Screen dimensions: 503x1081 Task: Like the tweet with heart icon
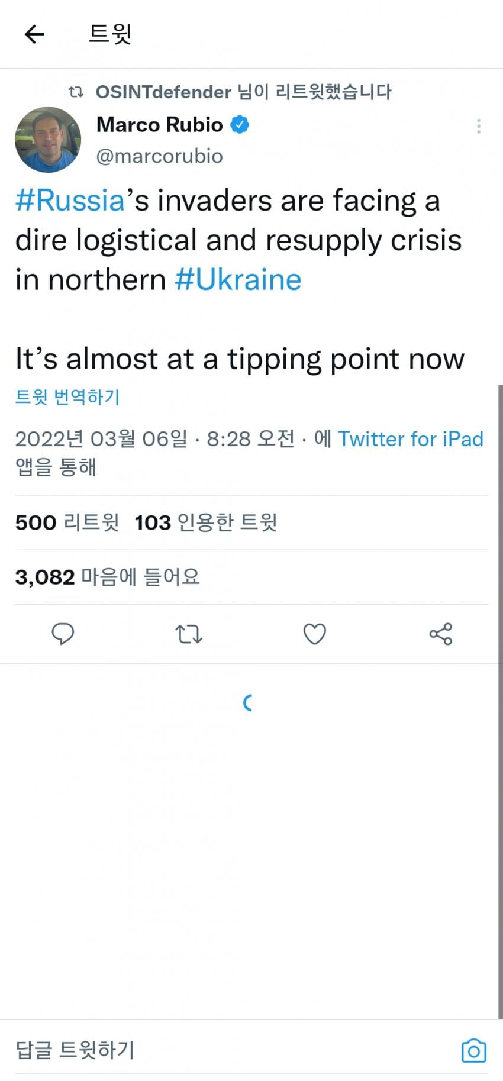pos(314,634)
